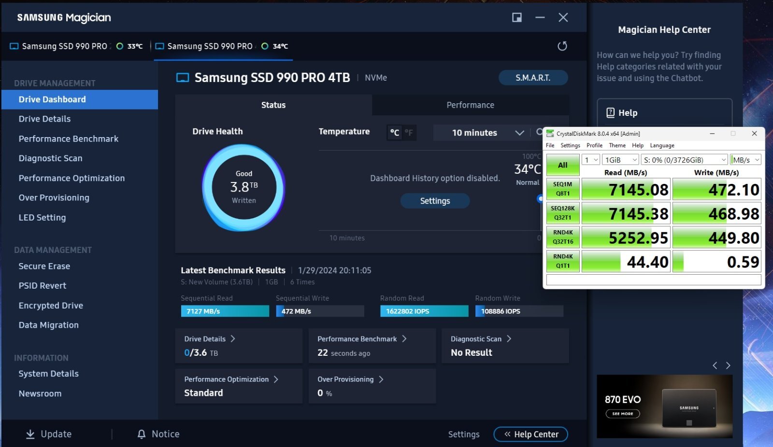Click the refresh icon in Magician tab bar

[x=562, y=46]
